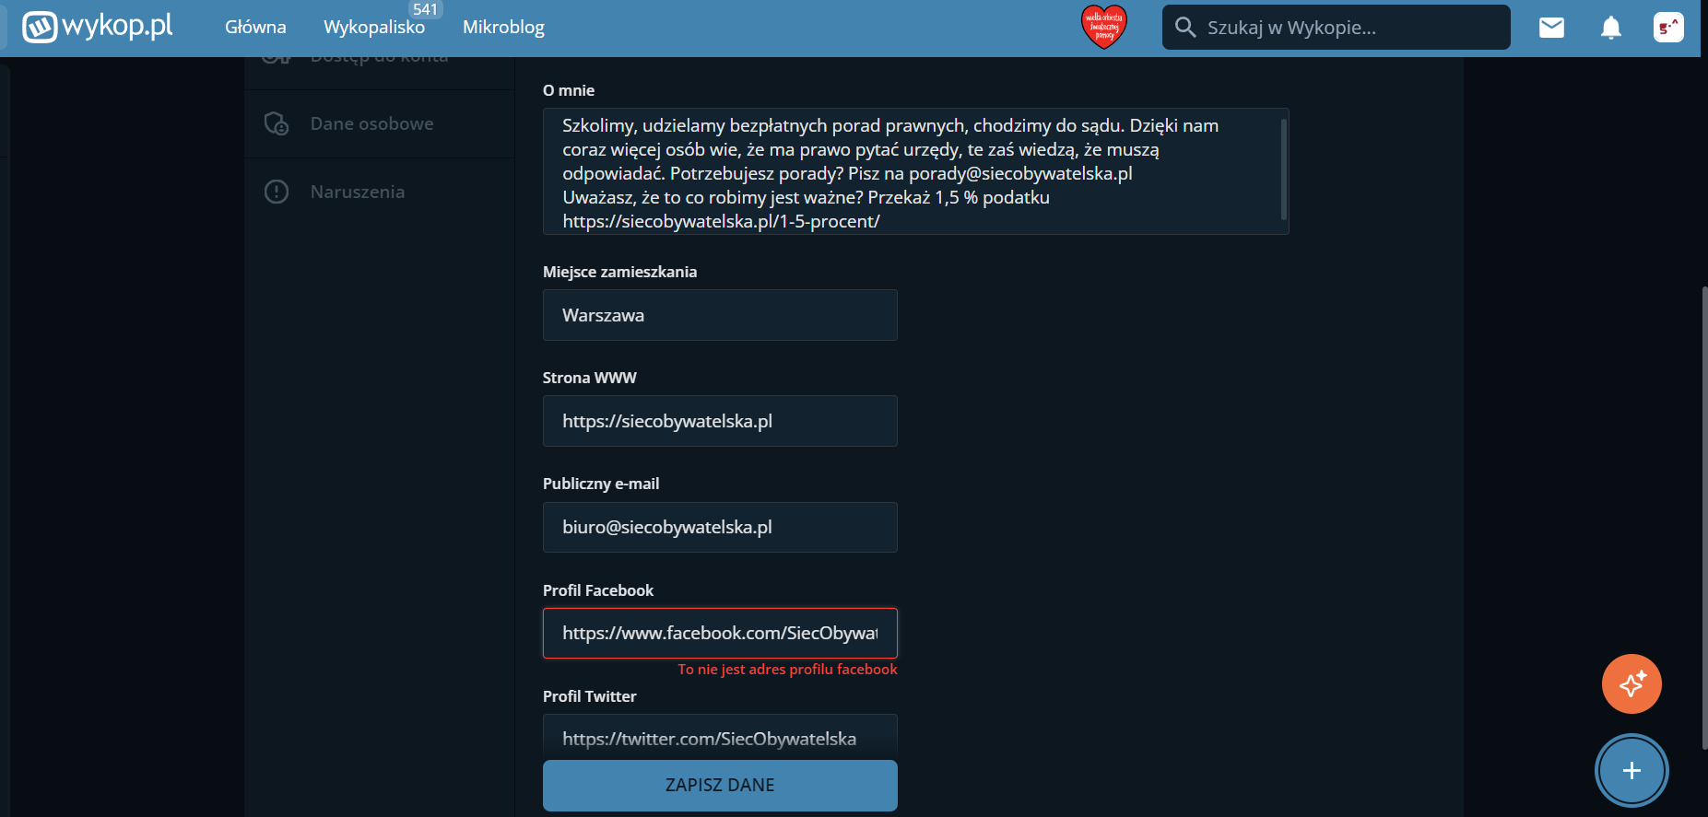Open Naruszenia settings entry
Viewport: 1708px width, 817px height.
(358, 192)
